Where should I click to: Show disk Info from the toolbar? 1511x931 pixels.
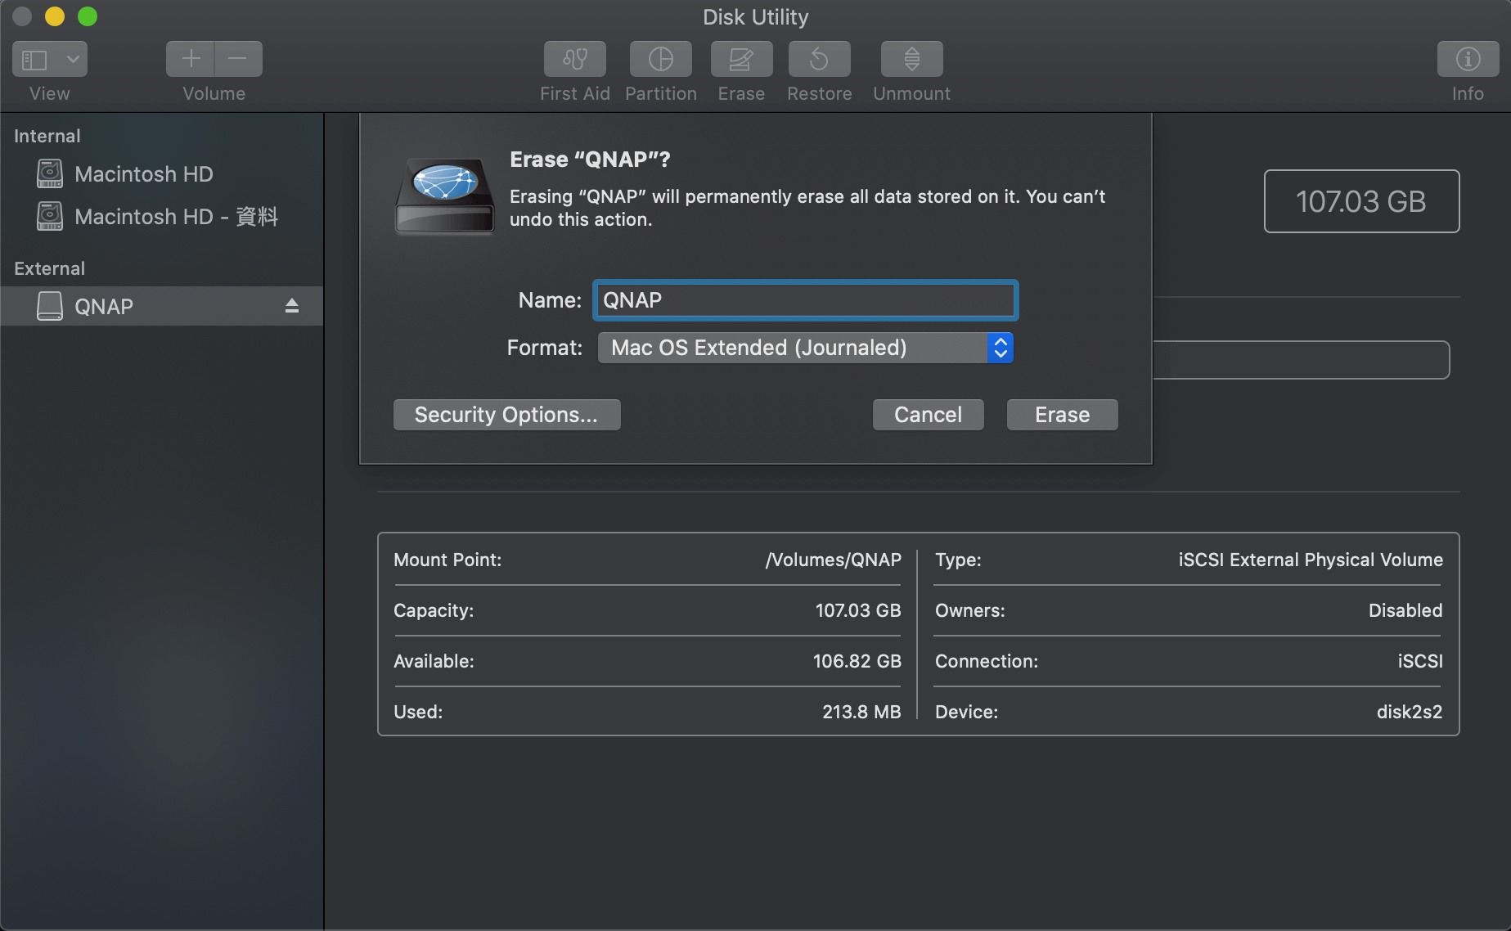pyautogui.click(x=1468, y=59)
